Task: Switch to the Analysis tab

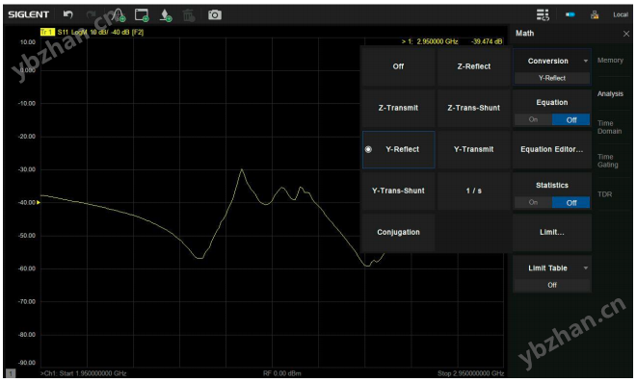Action: click(610, 93)
